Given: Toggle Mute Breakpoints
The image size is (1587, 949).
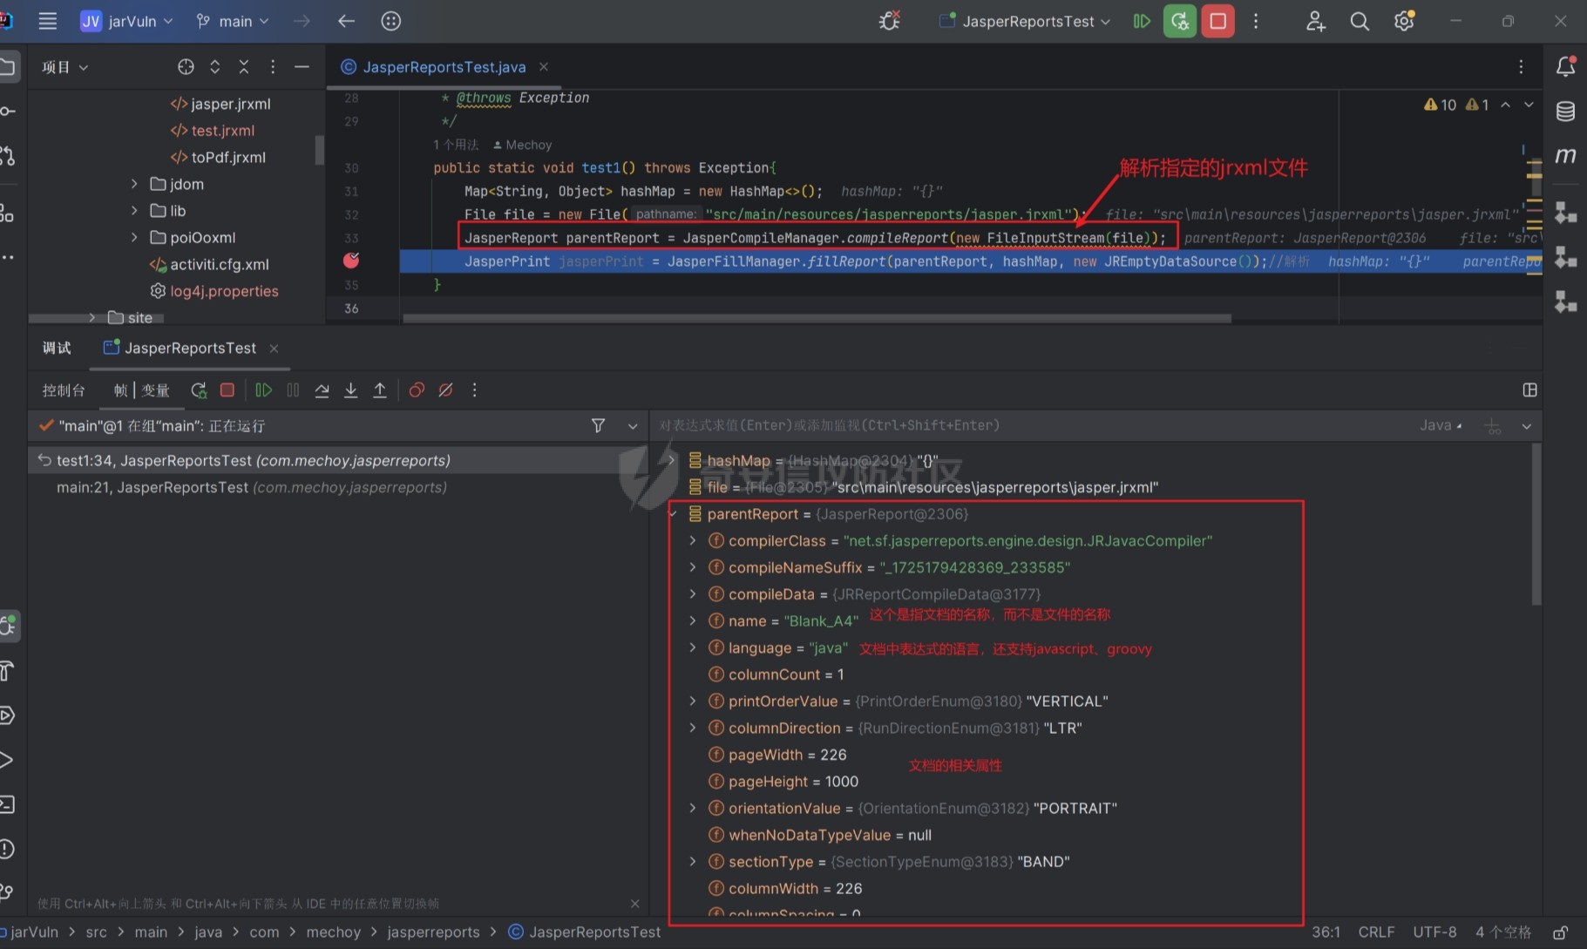Looking at the screenshot, I should [445, 390].
